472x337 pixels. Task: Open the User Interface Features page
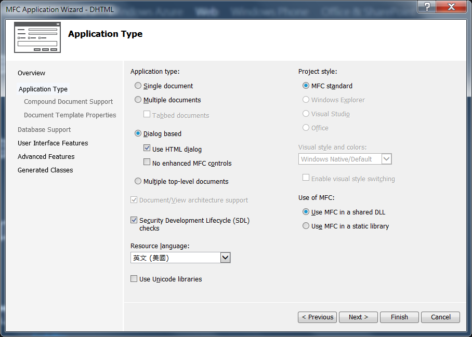(x=53, y=143)
